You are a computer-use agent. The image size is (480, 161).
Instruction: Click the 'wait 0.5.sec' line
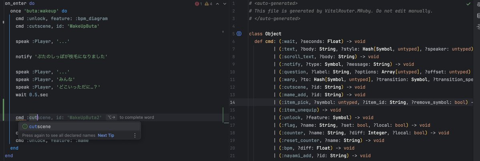(x=32, y=95)
